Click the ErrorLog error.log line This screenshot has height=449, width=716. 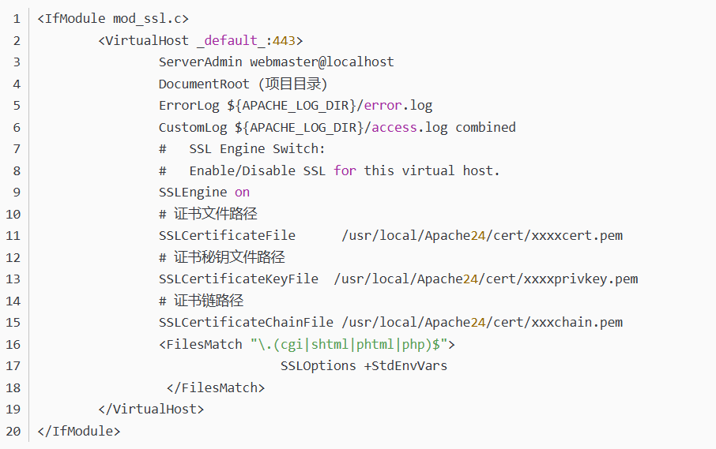(296, 106)
